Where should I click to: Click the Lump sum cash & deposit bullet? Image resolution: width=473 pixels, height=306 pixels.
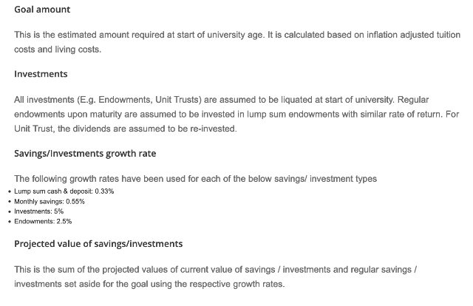coord(64,191)
